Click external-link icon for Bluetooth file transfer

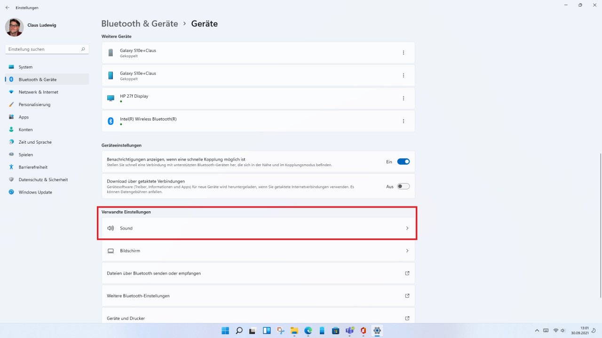[x=407, y=273]
